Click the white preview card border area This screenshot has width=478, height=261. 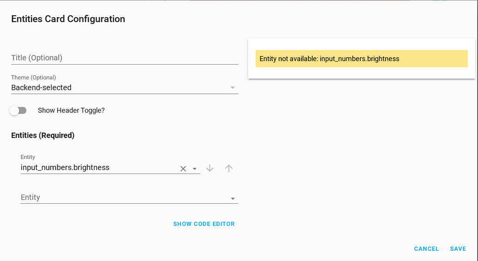point(361,73)
